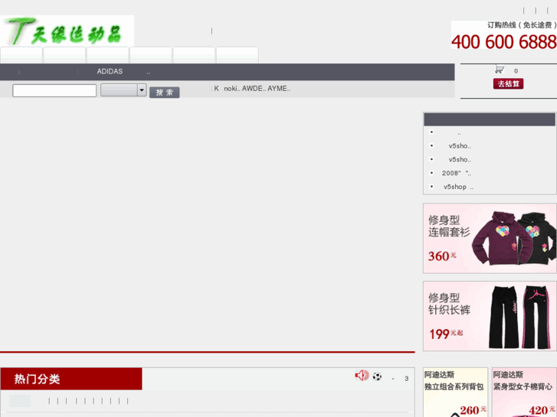Screen dimensions: 557x417
Task: Open the search category dropdown
Action: 123,90
